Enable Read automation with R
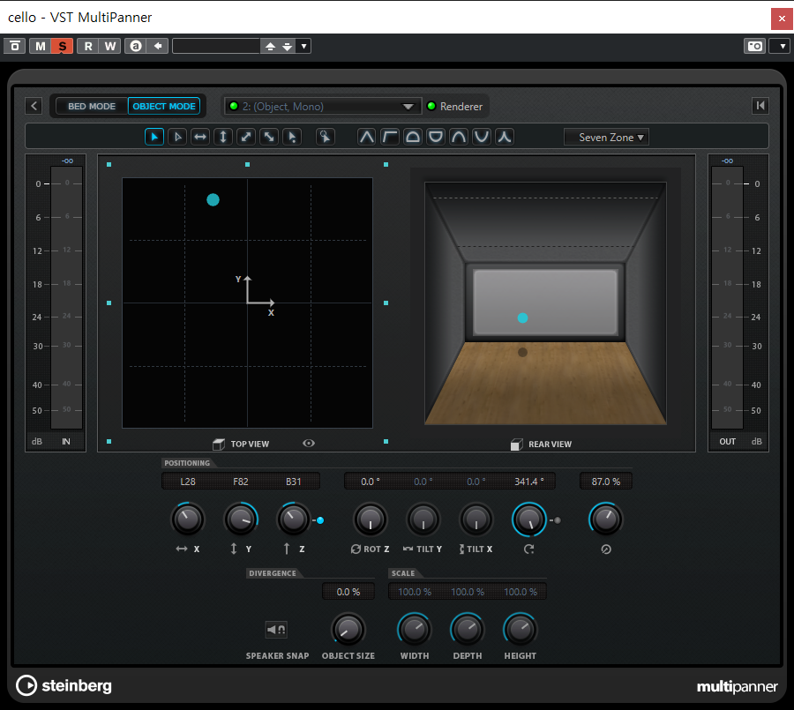 point(88,46)
